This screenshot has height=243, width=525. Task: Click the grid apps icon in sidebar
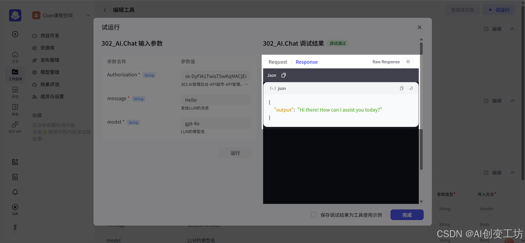tap(15, 162)
